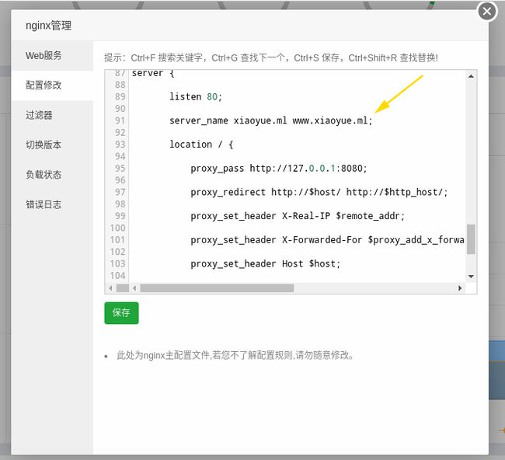This screenshot has height=460, width=505.
Task: Click the green 保存 button
Action: click(121, 313)
